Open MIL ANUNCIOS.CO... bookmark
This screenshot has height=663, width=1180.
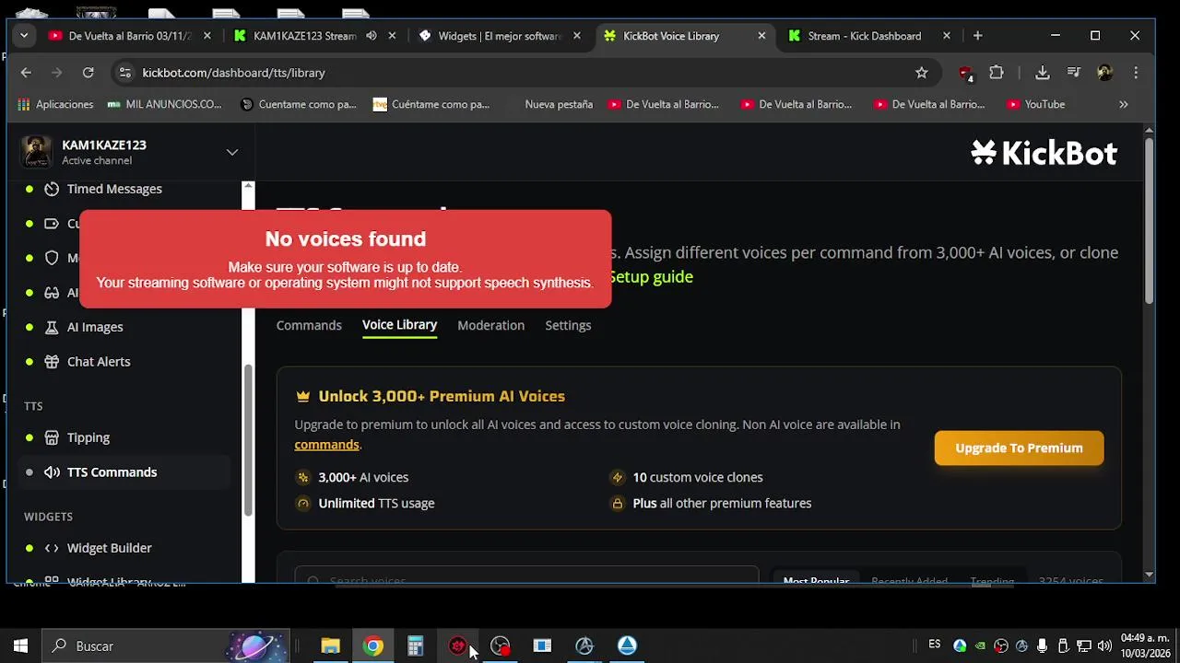pyautogui.click(x=164, y=105)
